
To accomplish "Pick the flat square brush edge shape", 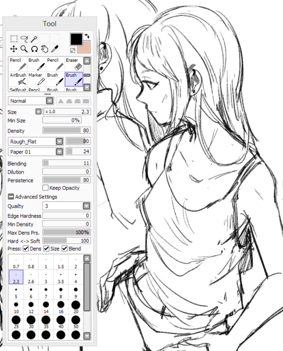I will coord(86,101).
